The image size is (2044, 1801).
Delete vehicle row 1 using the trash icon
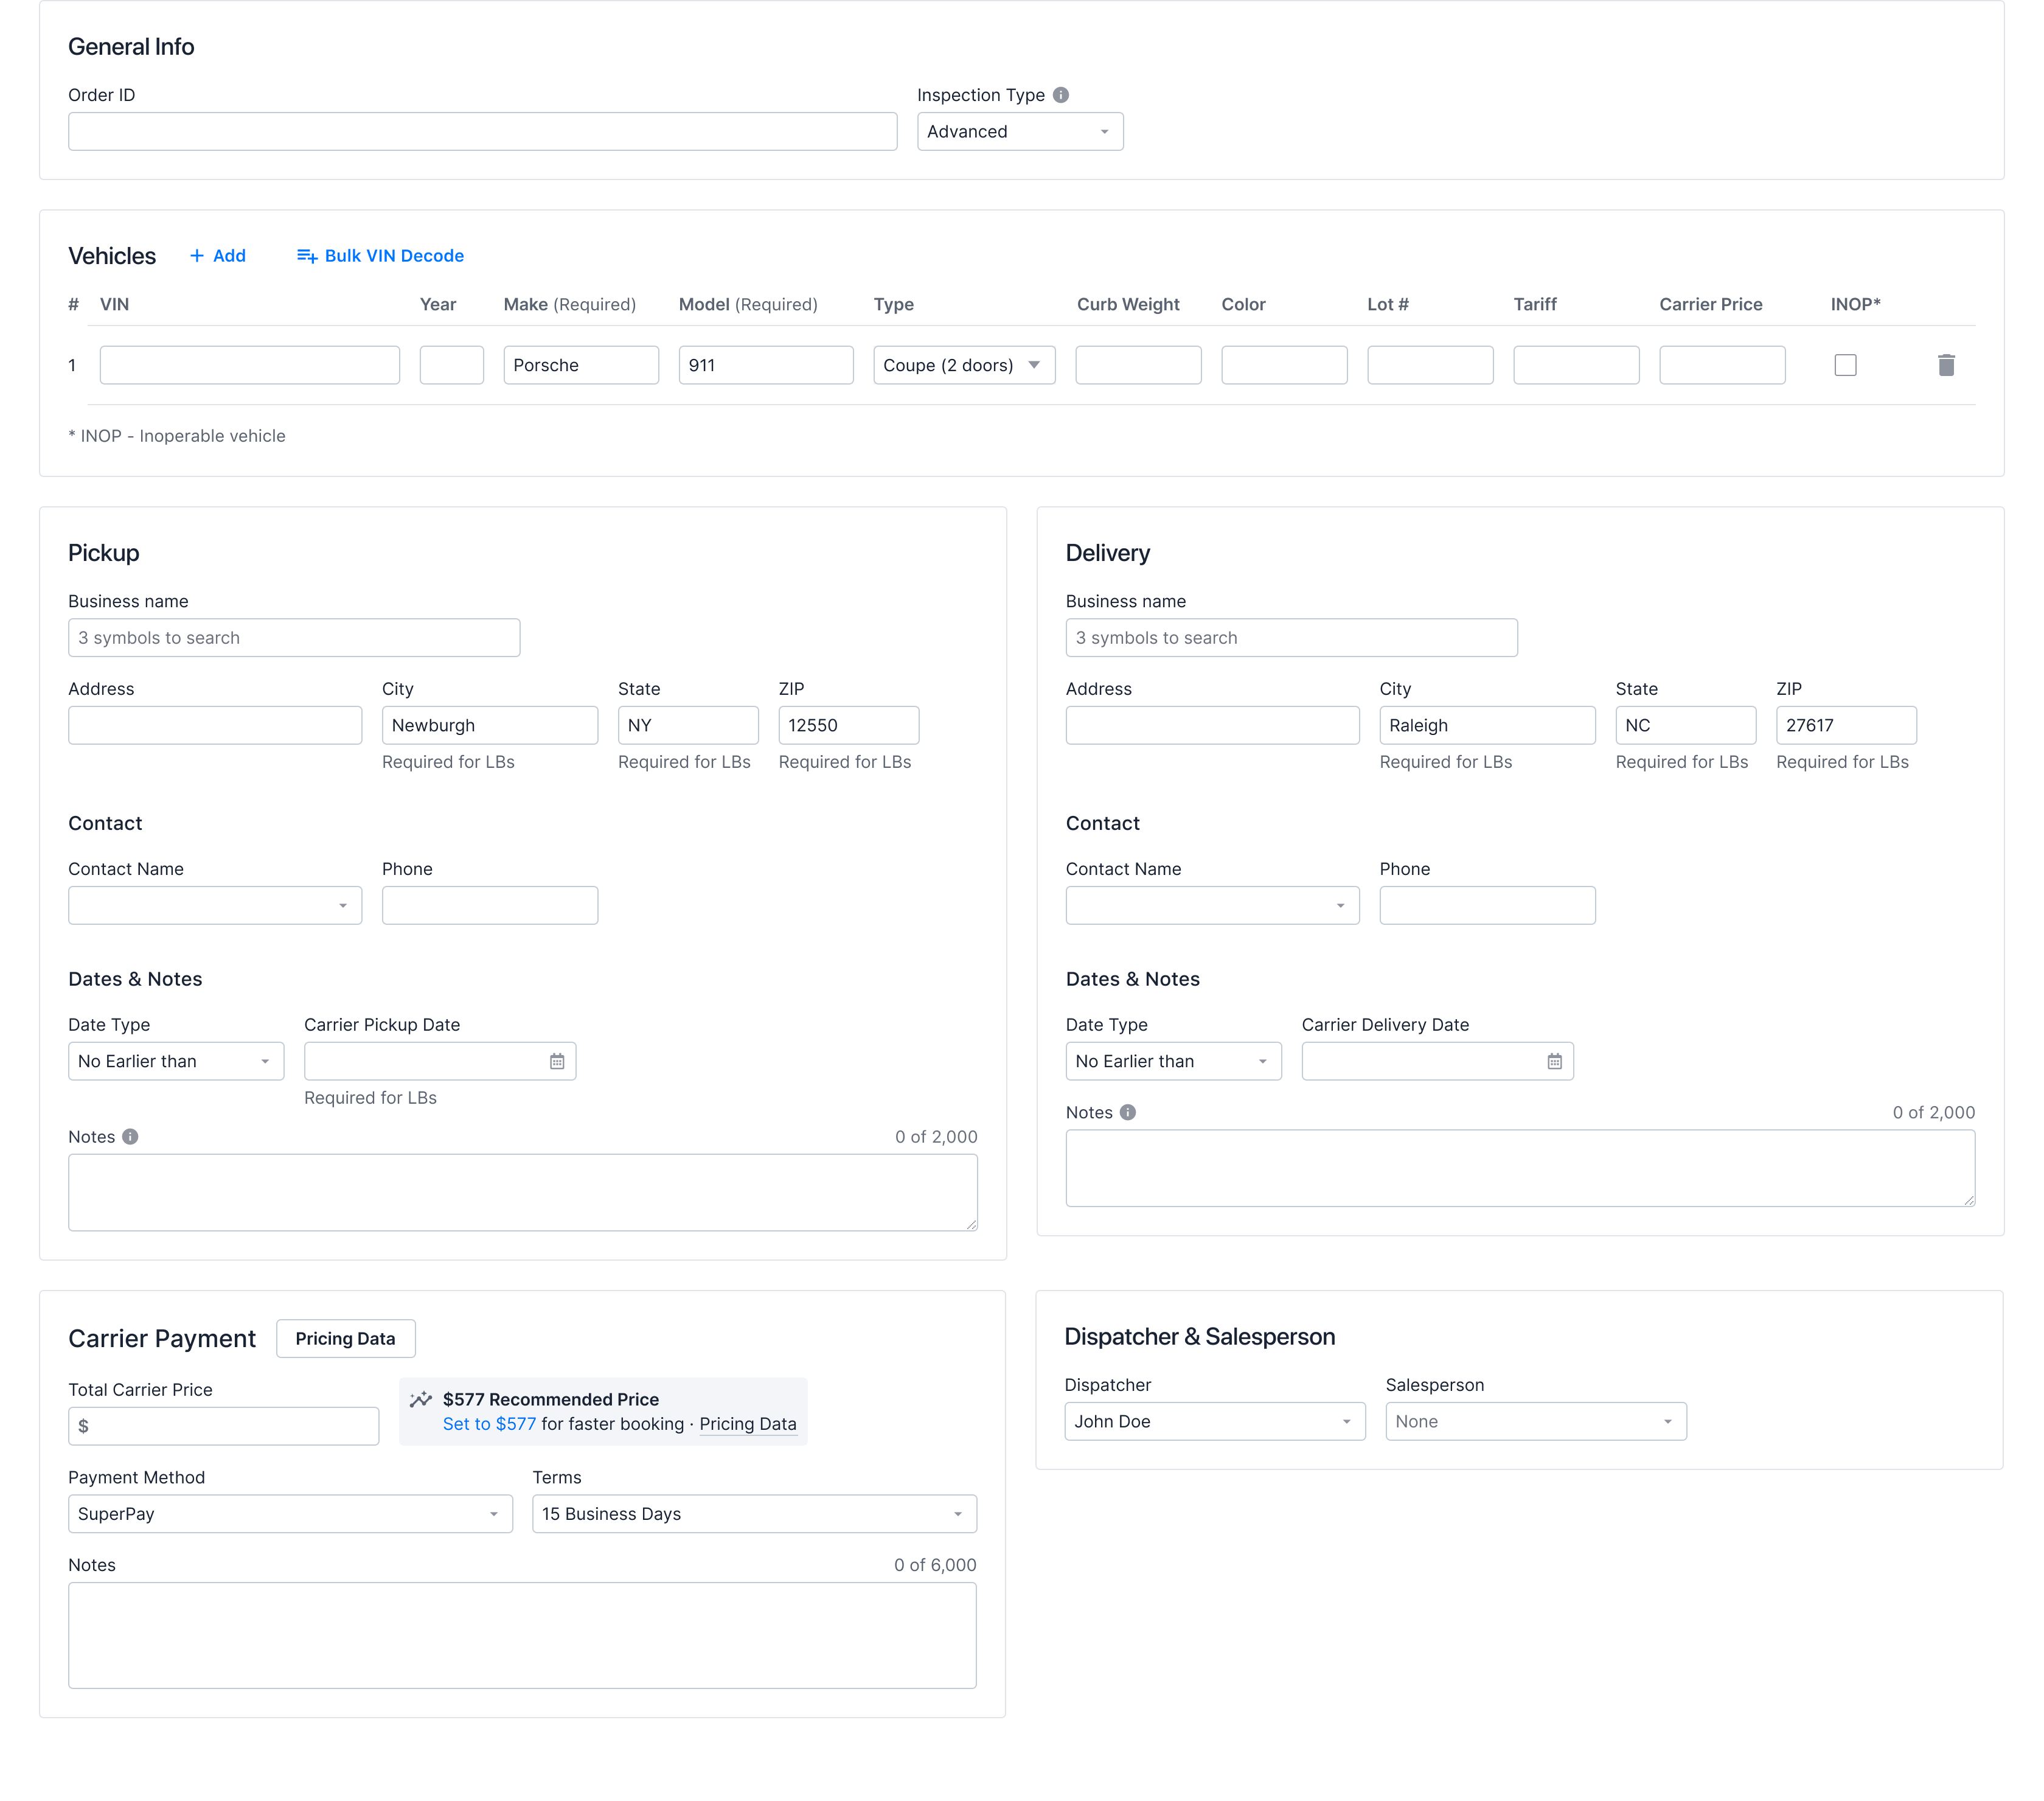pyautogui.click(x=1946, y=365)
